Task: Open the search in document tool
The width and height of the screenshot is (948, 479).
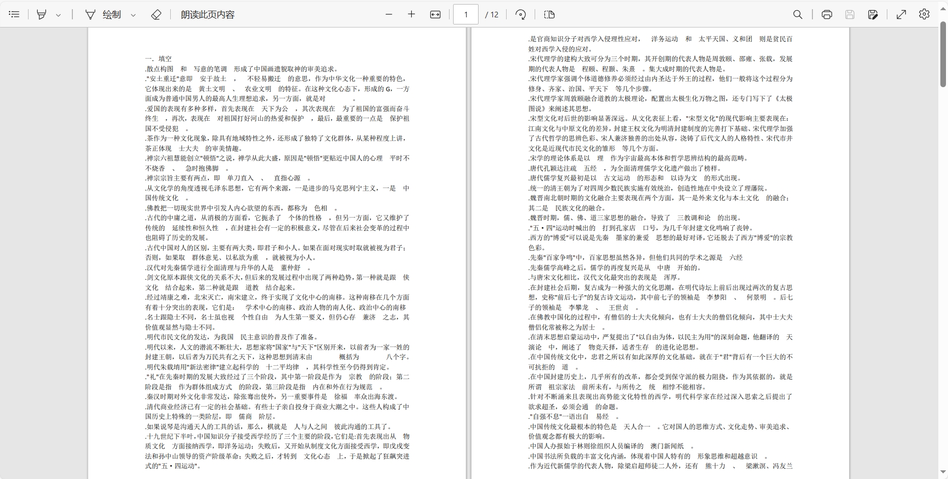Action: tap(798, 14)
